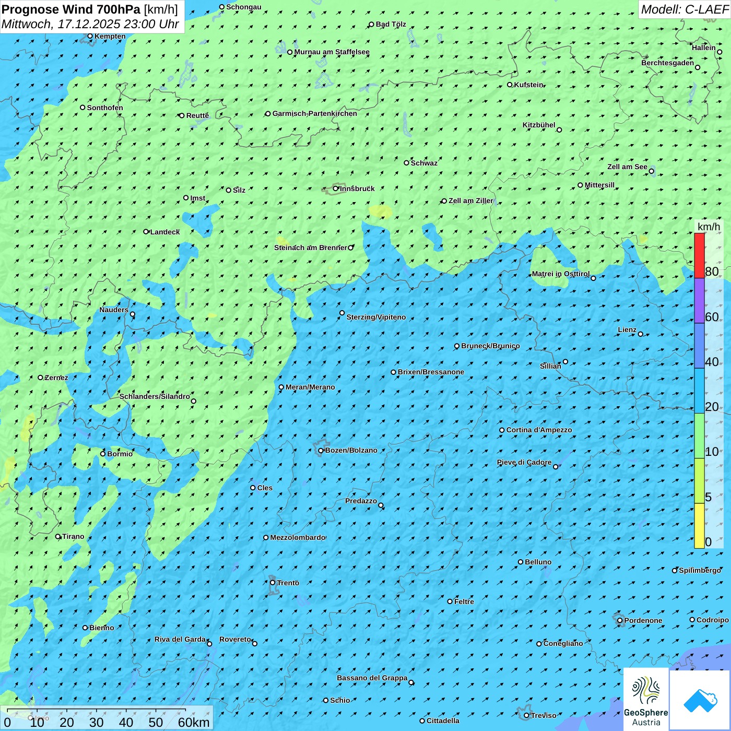Click the 'km/h' legend unit heading
This screenshot has width=731, height=731.
click(x=709, y=227)
